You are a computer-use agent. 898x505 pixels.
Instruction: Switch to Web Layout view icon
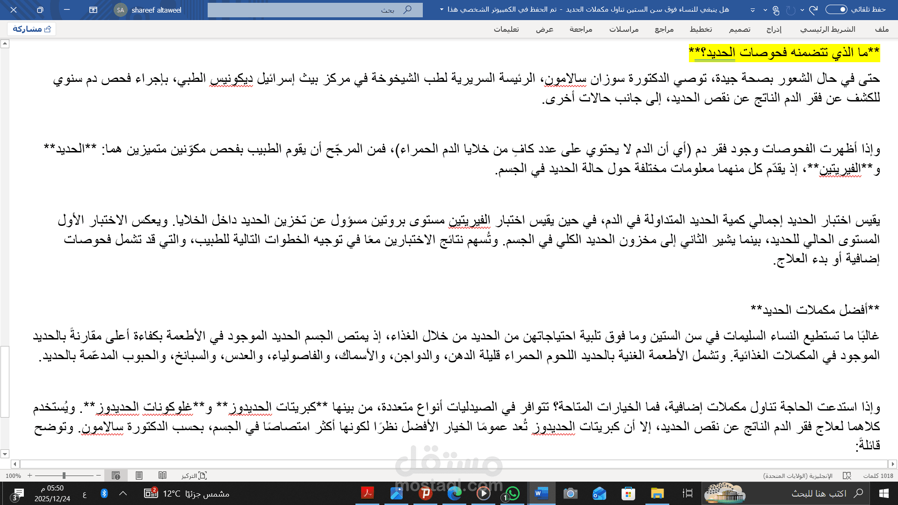[x=115, y=476]
